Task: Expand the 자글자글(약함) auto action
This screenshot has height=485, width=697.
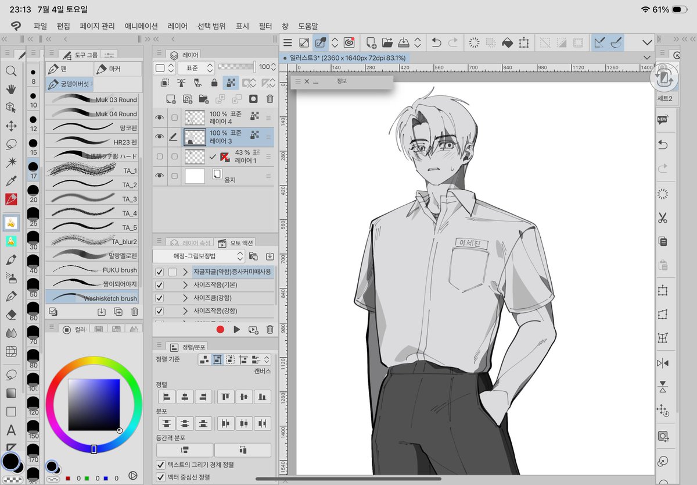Action: pyautogui.click(x=185, y=272)
